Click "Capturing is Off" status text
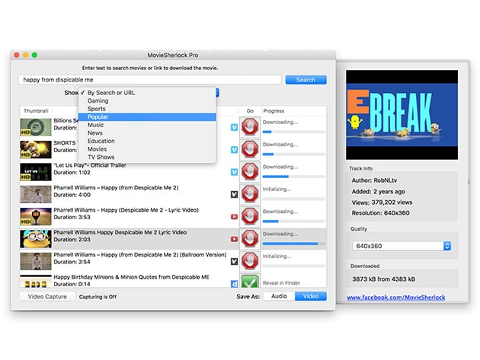Viewport: 480px width, 360px height. coord(98,297)
